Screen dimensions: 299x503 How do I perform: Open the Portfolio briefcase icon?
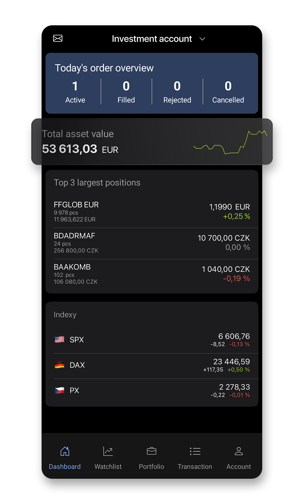coord(151,451)
